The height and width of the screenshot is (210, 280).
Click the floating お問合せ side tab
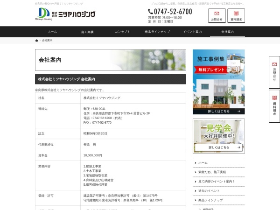[x=274, y=72]
